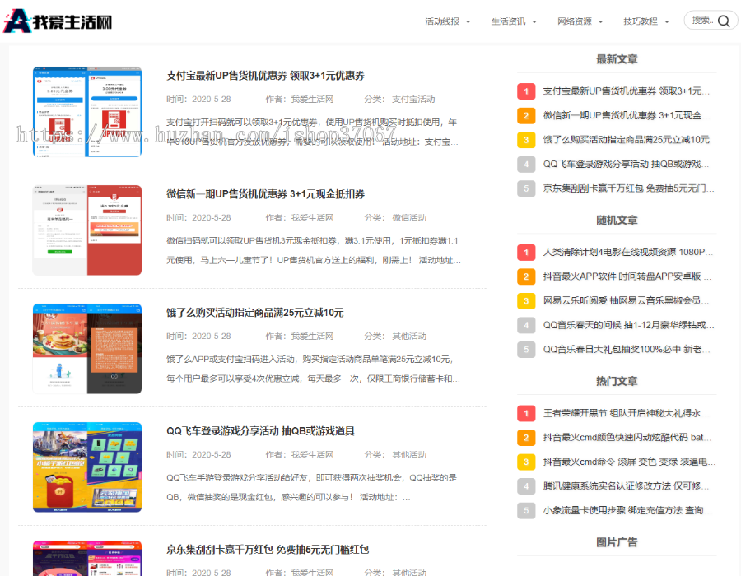Open thumbnail of 支付宝最新UP售货机优惠券 article
The image size is (741, 576).
pos(87,112)
